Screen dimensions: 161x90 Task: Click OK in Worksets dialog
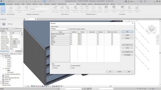pyautogui.click(x=110, y=72)
